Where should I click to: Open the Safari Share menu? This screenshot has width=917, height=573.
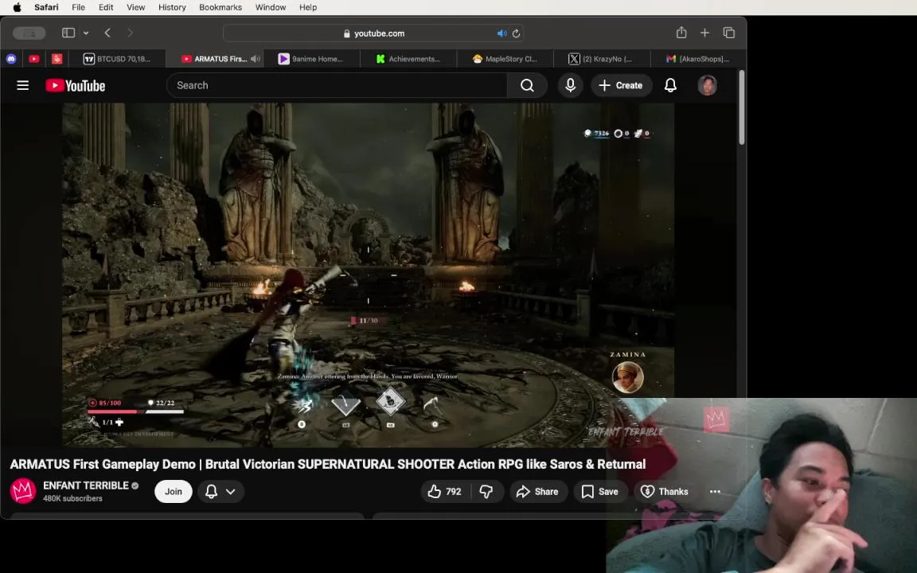(681, 33)
